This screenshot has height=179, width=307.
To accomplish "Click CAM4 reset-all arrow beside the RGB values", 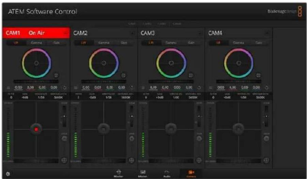I will click(266, 88).
